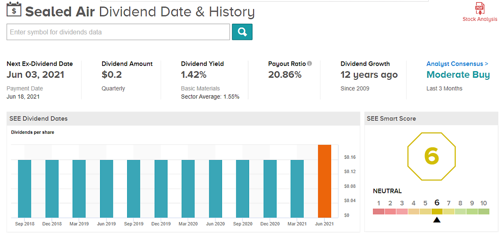Viewport: 500px width, 234px height.
Task: Click the Sector Average: 1.55% text
Action: 210,96
